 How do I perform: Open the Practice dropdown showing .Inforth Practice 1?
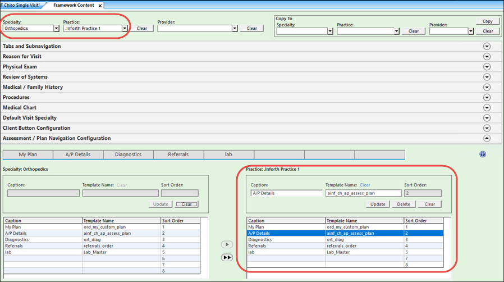pyautogui.click(x=125, y=28)
